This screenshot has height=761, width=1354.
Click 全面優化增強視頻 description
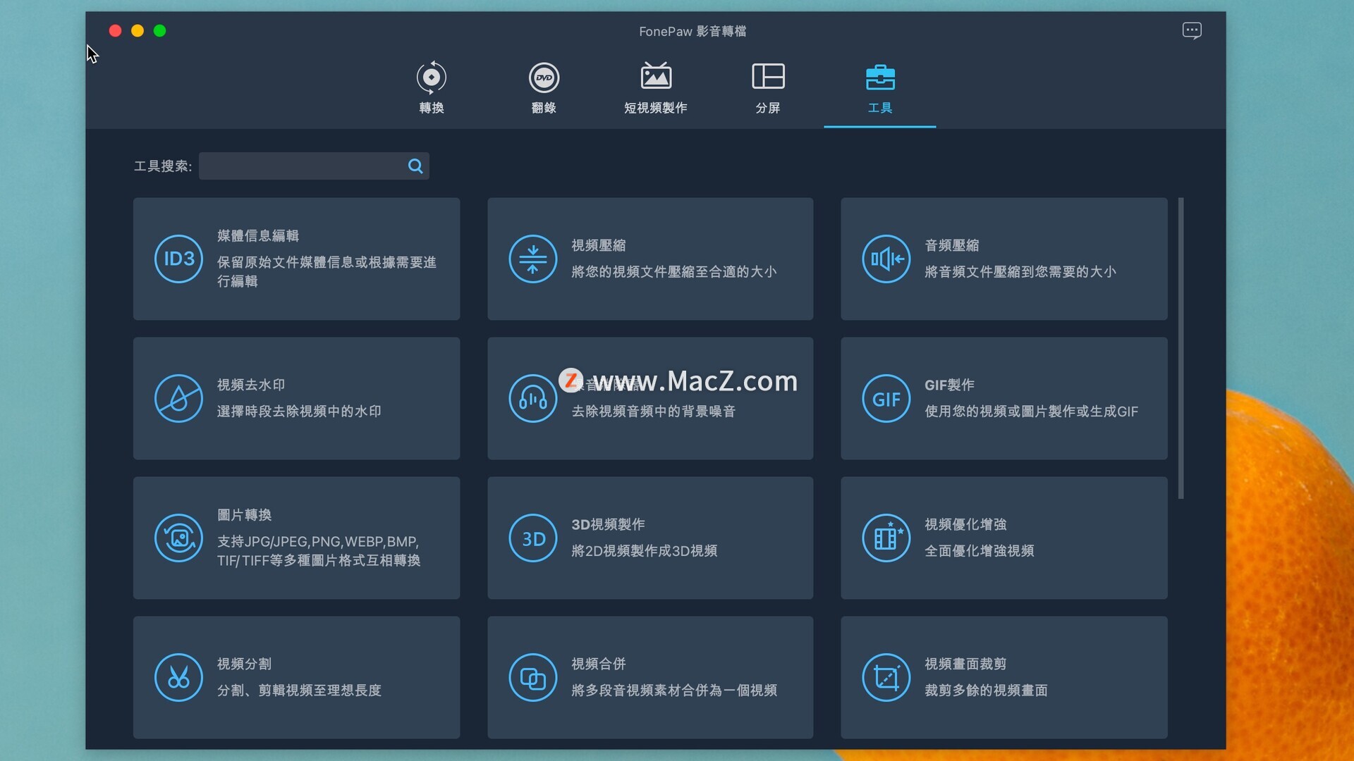click(x=980, y=550)
